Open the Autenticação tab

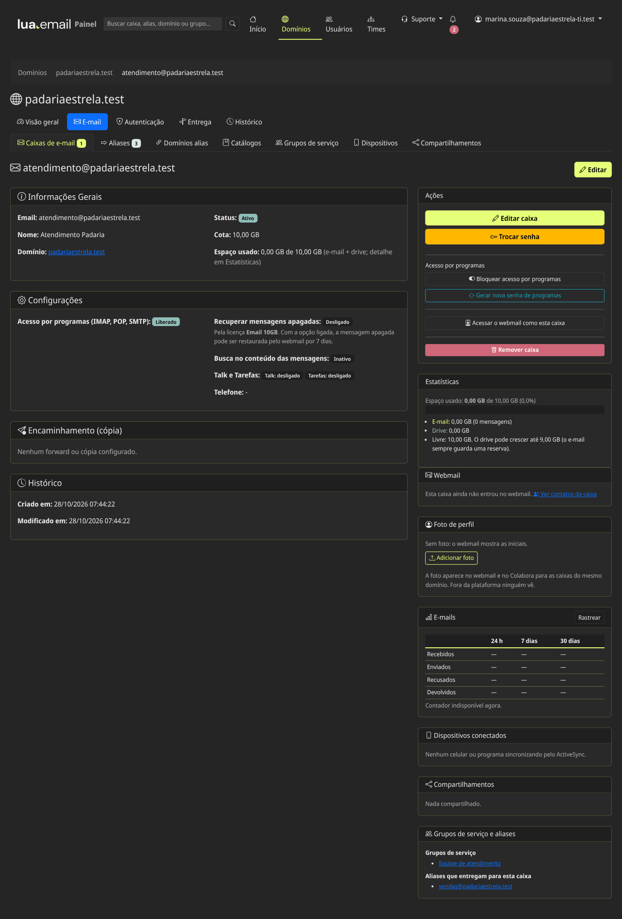140,122
